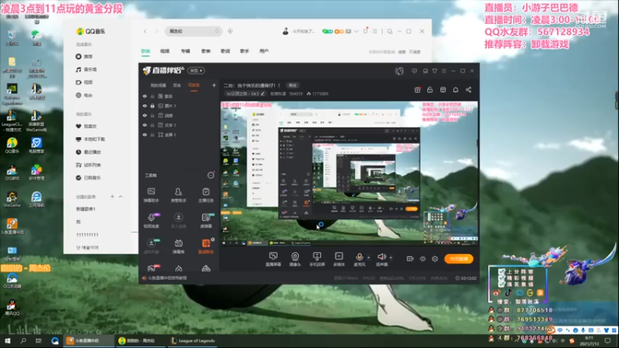The width and height of the screenshot is (619, 348).
Task: Click the QQ Music search field
Action: (193, 31)
